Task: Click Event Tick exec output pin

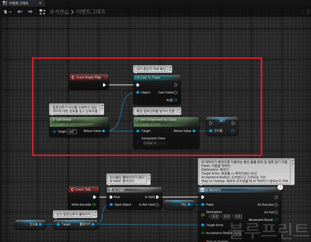Action: click(x=94, y=197)
